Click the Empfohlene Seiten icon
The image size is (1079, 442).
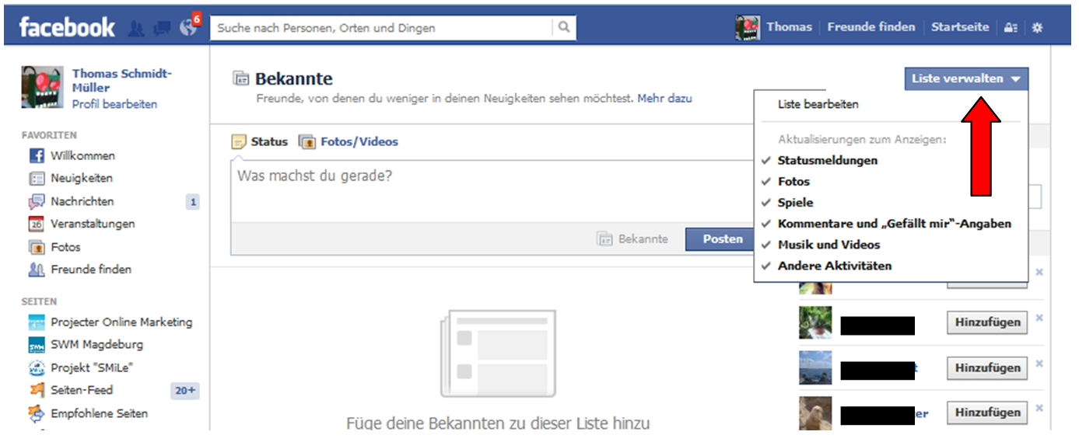(37, 414)
